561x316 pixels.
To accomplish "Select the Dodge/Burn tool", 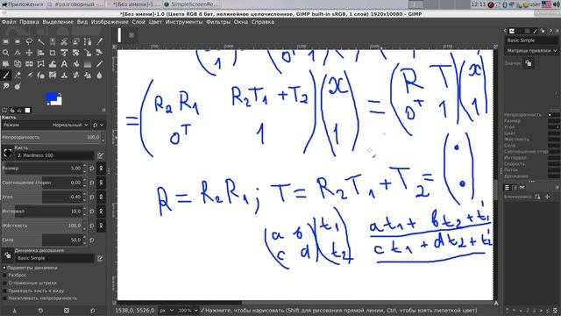I will (x=18, y=86).
